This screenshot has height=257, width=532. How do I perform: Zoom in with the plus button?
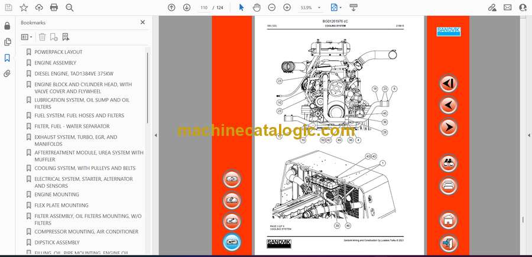tap(287, 8)
